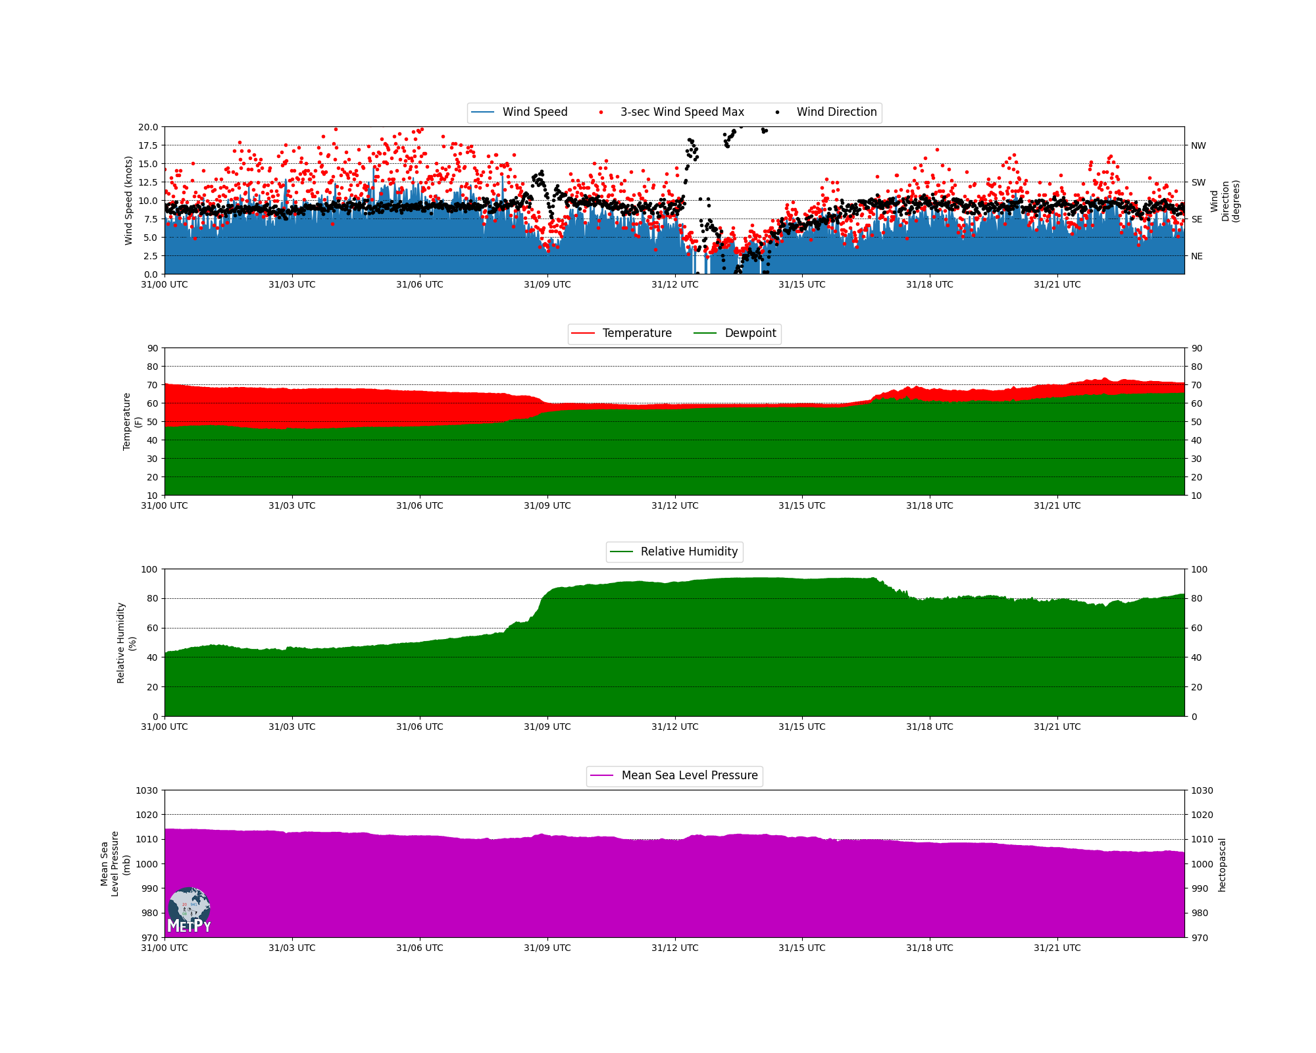Click the black Wind Direction legend dot
The height and width of the screenshot is (1053, 1316).
(777, 113)
